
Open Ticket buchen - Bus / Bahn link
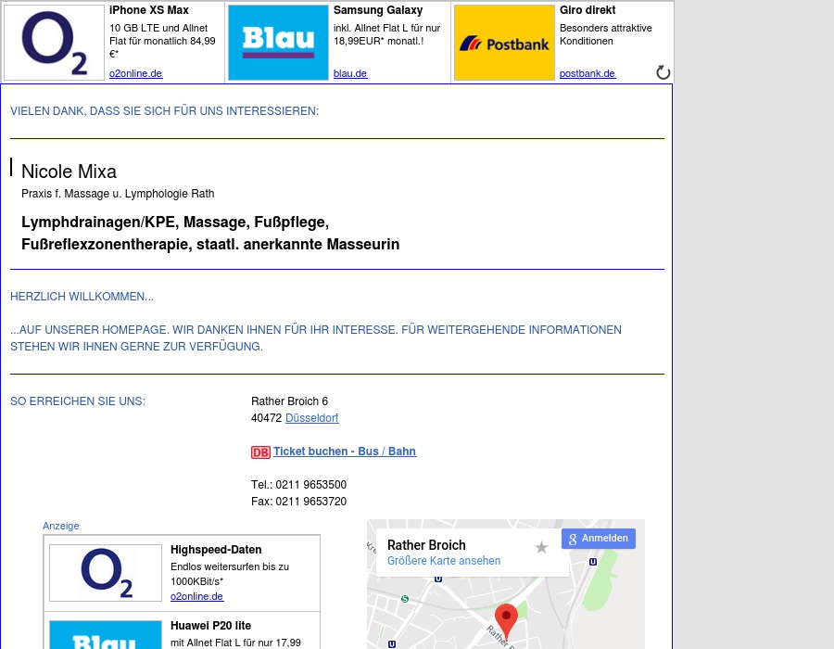click(x=344, y=452)
